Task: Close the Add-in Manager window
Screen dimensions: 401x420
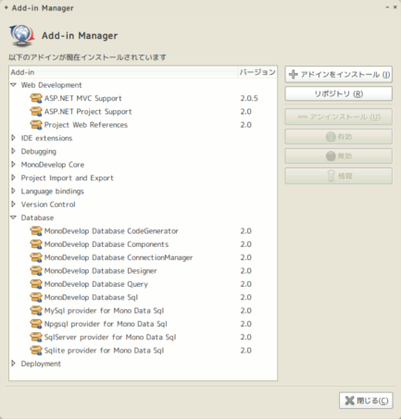Action: click(395, 7)
